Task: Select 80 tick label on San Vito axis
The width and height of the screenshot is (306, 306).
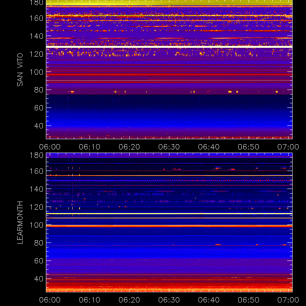Action: coord(39,90)
